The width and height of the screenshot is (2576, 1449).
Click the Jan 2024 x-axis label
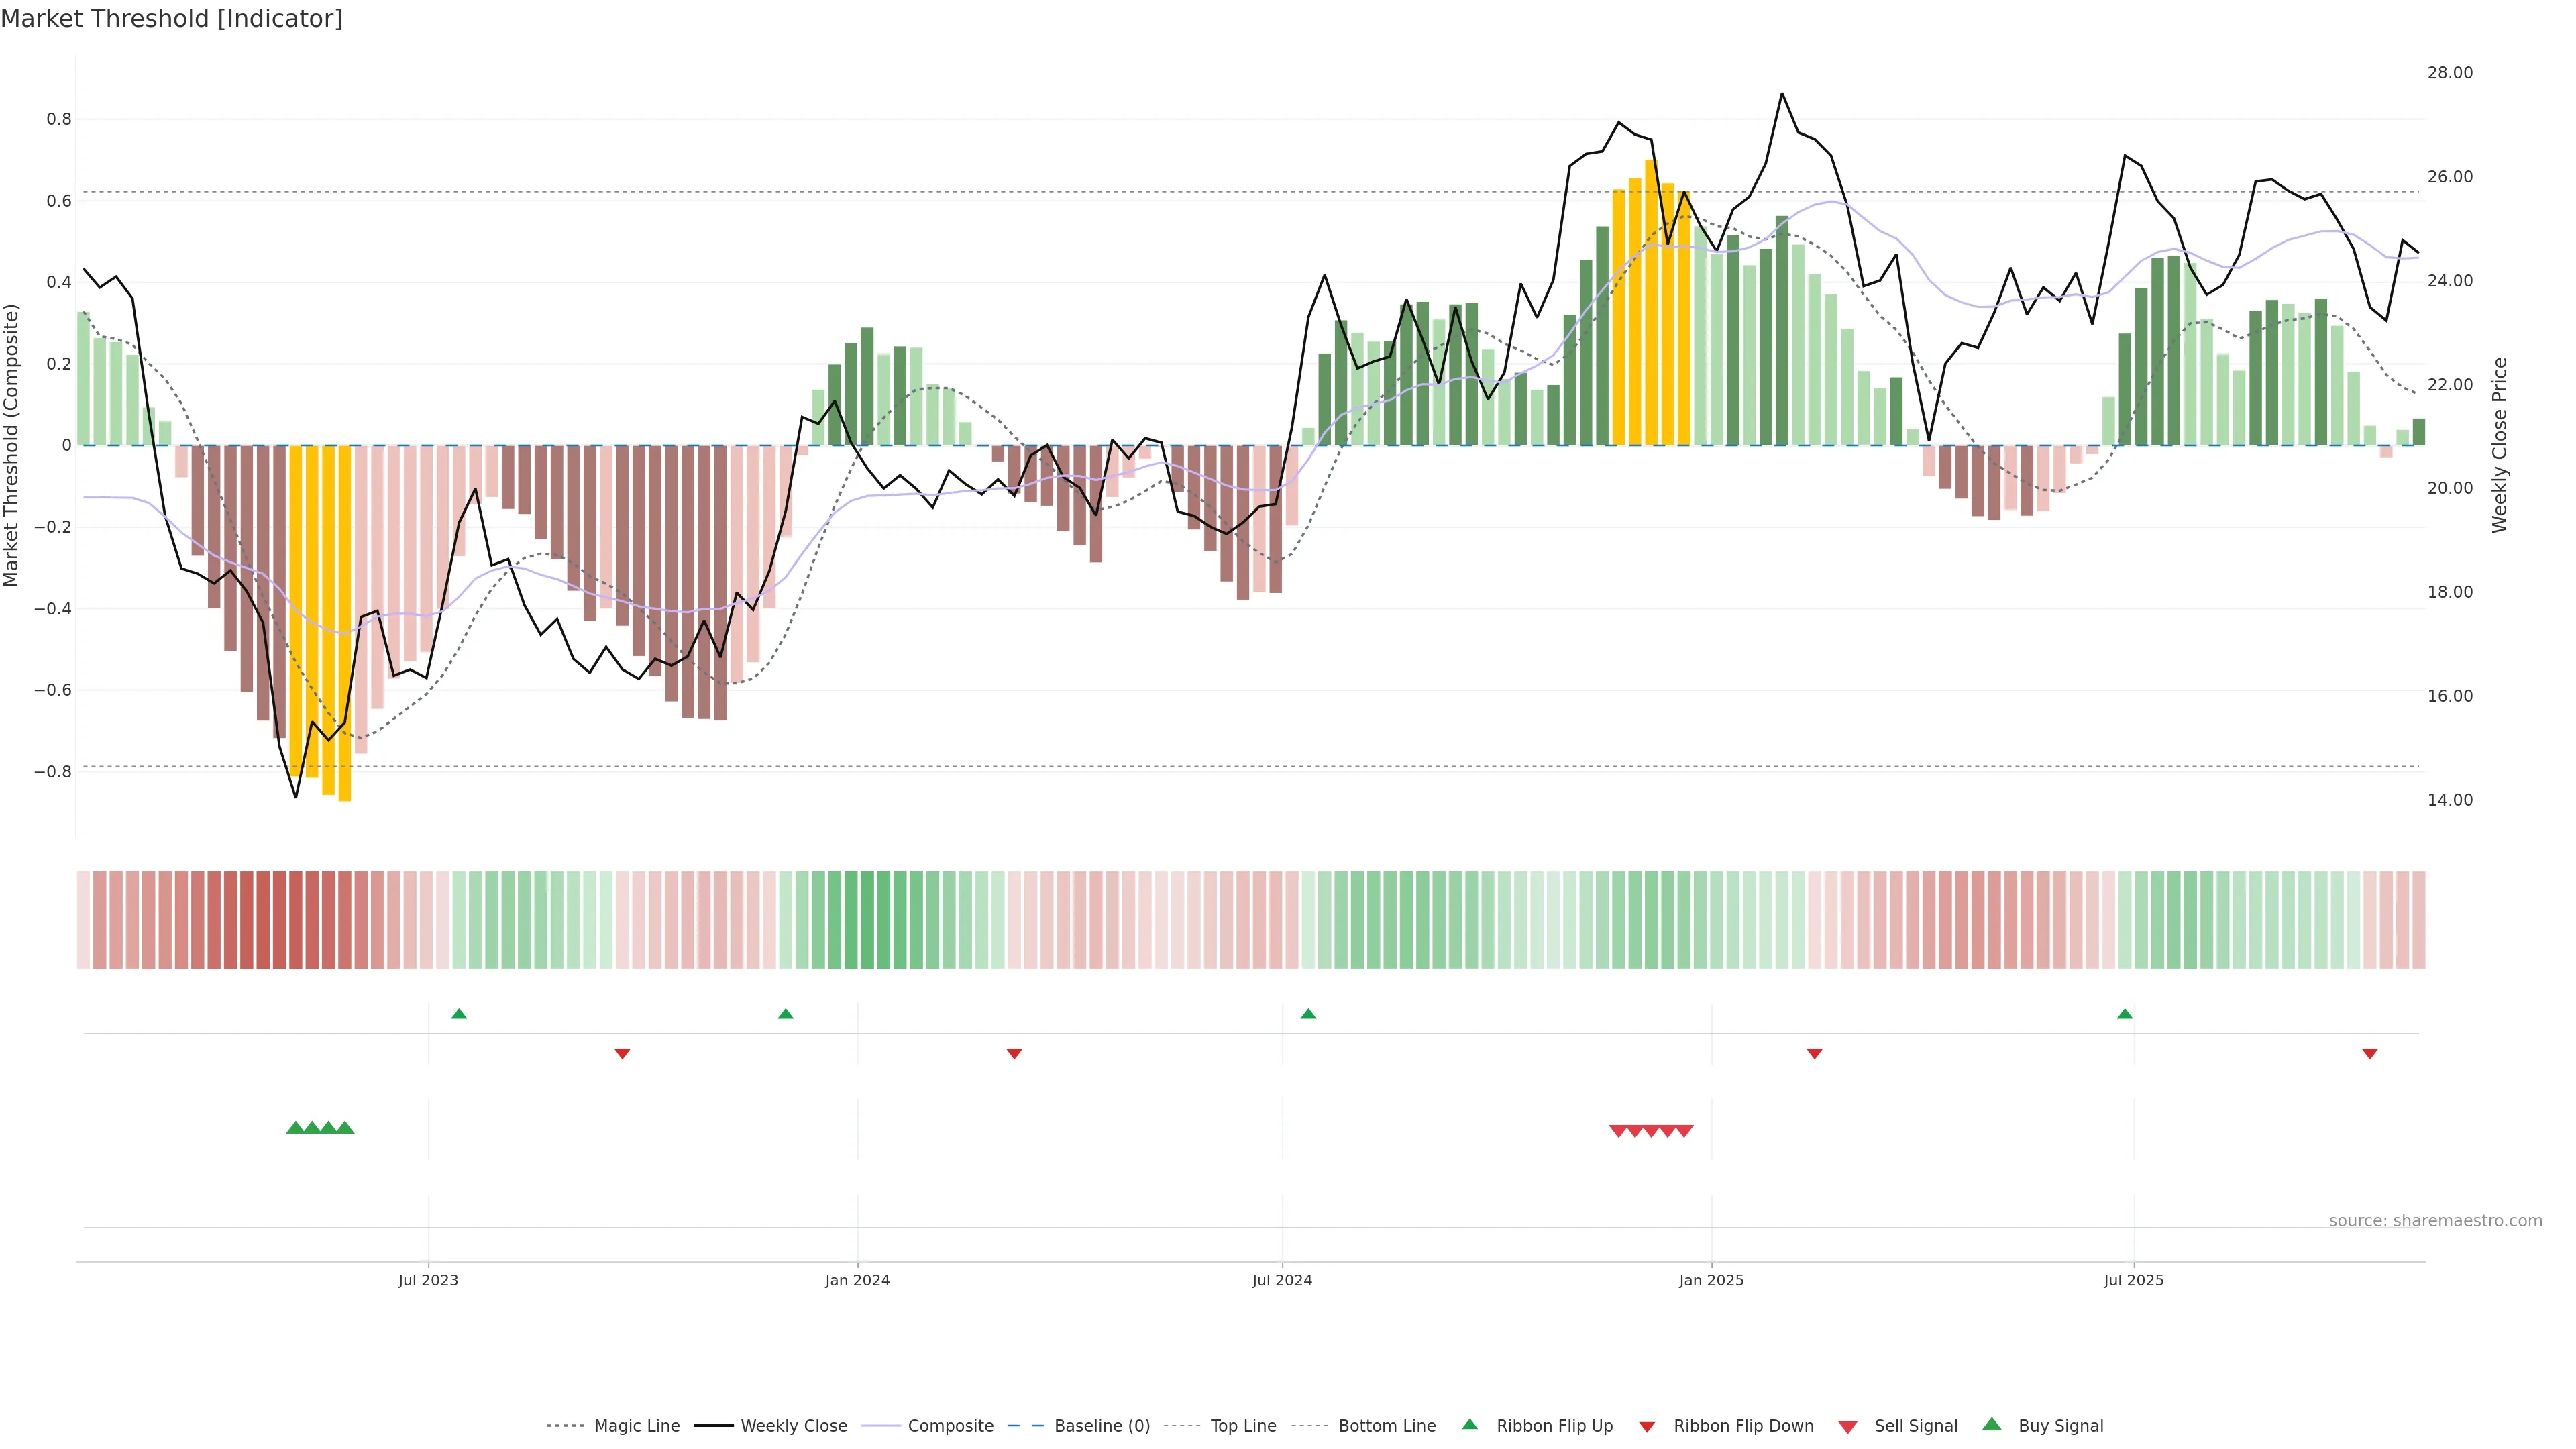point(857,1280)
